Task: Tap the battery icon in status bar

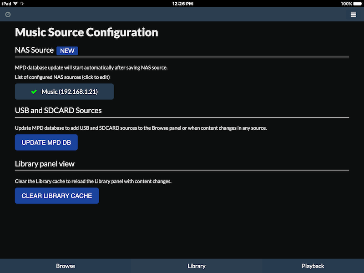Action: pos(358,4)
